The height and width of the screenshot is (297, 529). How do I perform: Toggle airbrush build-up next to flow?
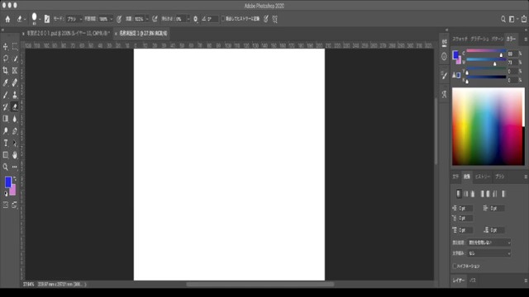point(155,19)
